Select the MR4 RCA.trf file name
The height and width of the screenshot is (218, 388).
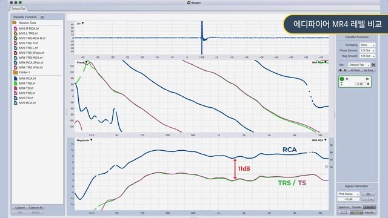tap(27, 78)
